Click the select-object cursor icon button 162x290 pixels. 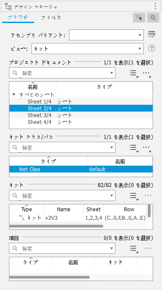139,17
